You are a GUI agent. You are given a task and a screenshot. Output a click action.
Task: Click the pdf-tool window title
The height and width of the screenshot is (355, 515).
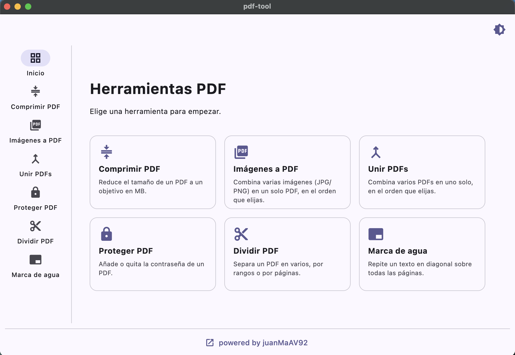[257, 6]
